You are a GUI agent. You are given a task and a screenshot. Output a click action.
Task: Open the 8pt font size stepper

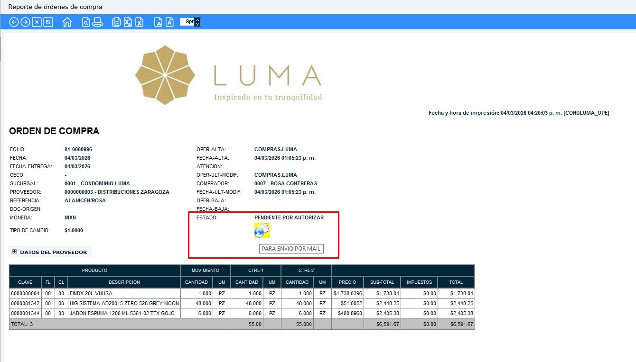(x=198, y=22)
